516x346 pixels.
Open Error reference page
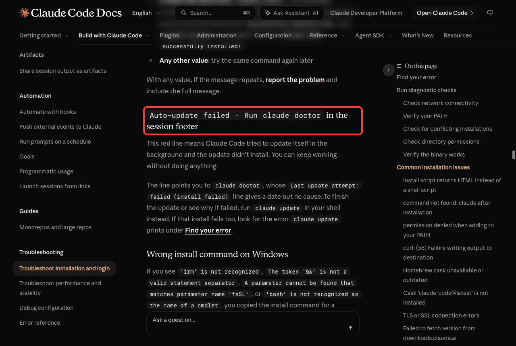click(x=40, y=323)
